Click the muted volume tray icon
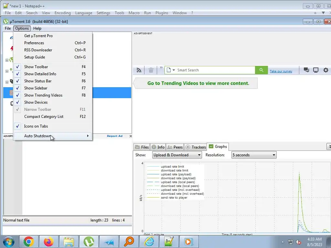331x248 pixels. pos(298,242)
